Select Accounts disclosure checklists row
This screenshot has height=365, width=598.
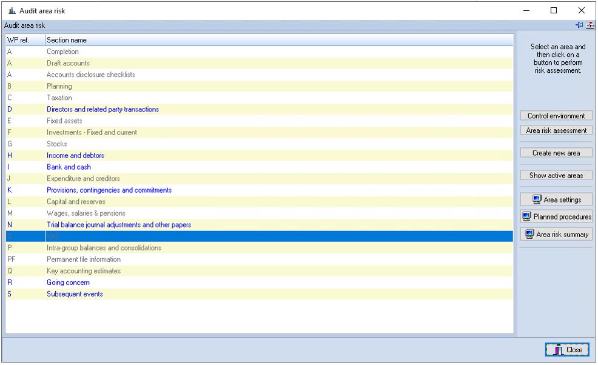[x=260, y=75]
